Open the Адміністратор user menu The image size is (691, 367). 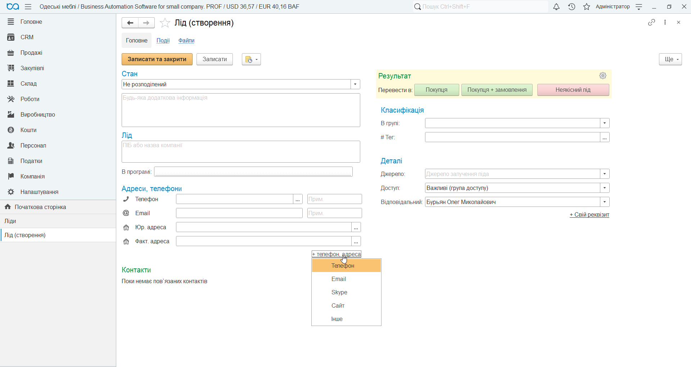coord(613,6)
